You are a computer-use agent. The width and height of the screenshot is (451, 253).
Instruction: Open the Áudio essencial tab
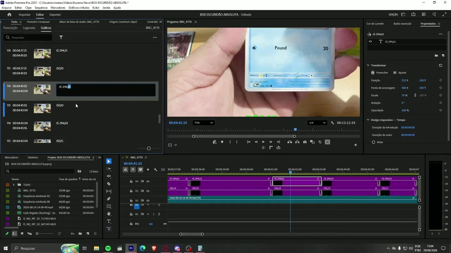coord(402,24)
